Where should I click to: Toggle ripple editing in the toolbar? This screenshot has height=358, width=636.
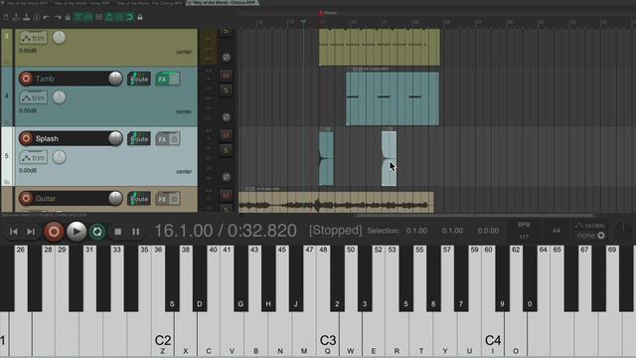point(98,17)
